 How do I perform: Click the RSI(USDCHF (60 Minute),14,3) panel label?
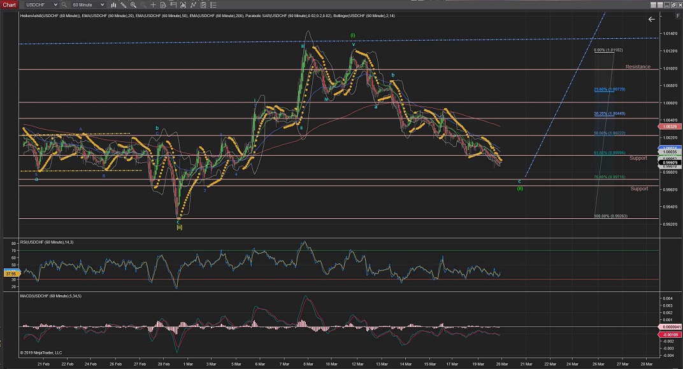click(x=47, y=242)
